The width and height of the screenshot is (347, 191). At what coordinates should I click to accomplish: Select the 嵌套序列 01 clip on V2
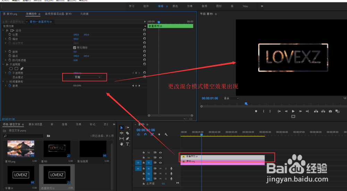coord(223,157)
